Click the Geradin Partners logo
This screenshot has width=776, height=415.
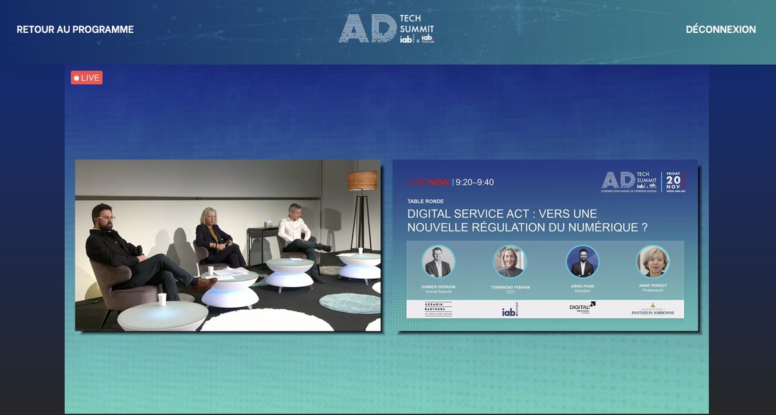(x=438, y=309)
